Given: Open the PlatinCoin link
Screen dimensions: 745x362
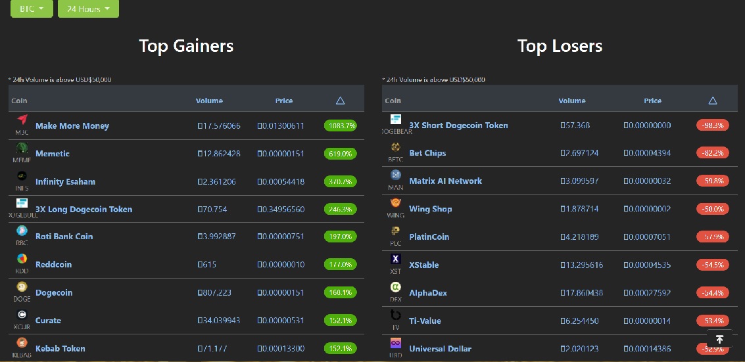Looking at the screenshot, I should click(x=429, y=237).
